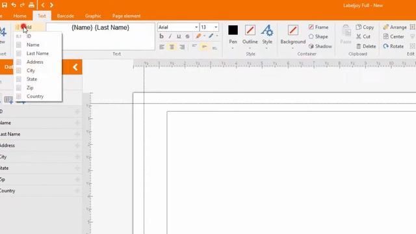Screen dimensions: 416x234
Task: Open the highlighter color dropdown arrow
Action: (x=204, y=36)
